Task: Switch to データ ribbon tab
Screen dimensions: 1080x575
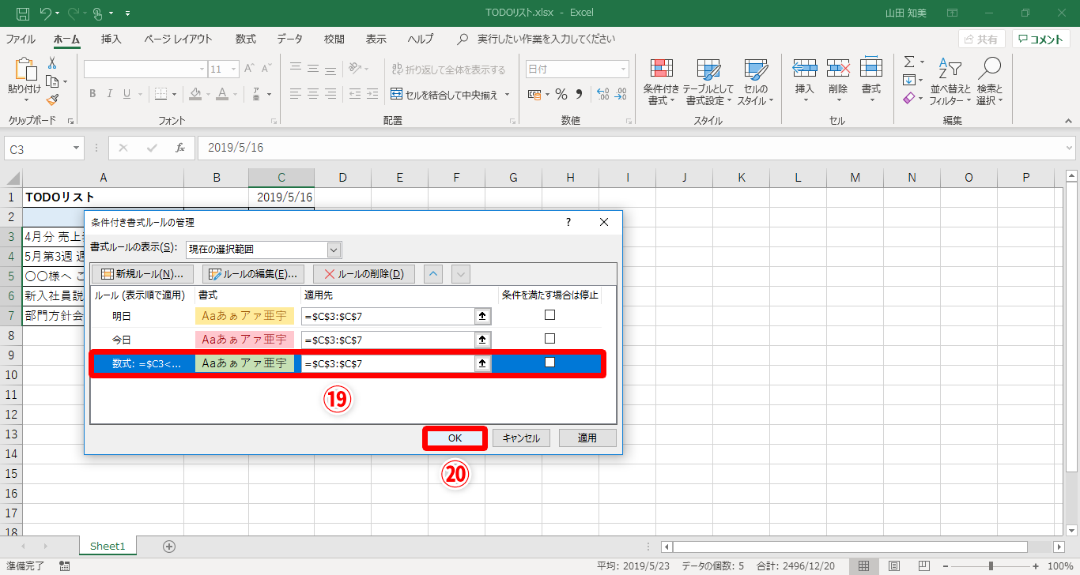Action: point(290,39)
